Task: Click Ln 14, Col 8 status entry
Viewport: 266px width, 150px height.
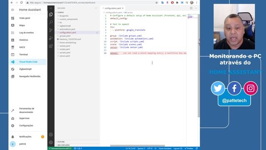Action: 131,148
